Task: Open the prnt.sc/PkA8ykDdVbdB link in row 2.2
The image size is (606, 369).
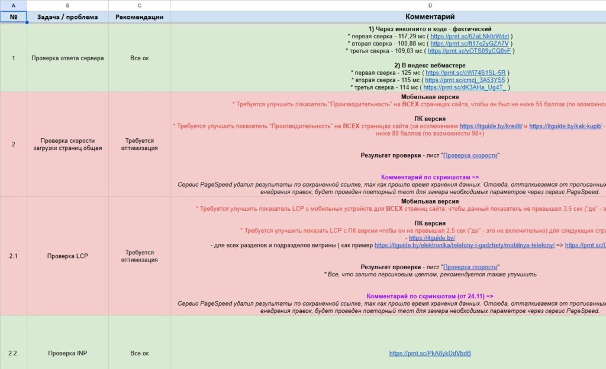Action: (430, 353)
